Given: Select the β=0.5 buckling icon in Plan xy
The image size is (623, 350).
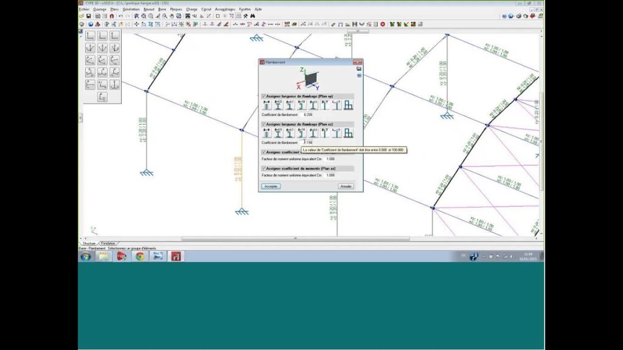Looking at the screenshot, I should click(x=277, y=106).
